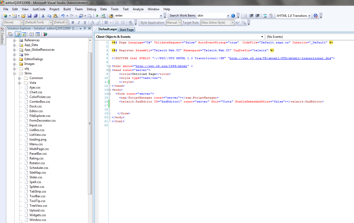Toggle Italic formatting button
This screenshot has width=354, height=223.
coord(79,23)
